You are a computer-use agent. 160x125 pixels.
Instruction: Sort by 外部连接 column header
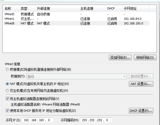57,8
